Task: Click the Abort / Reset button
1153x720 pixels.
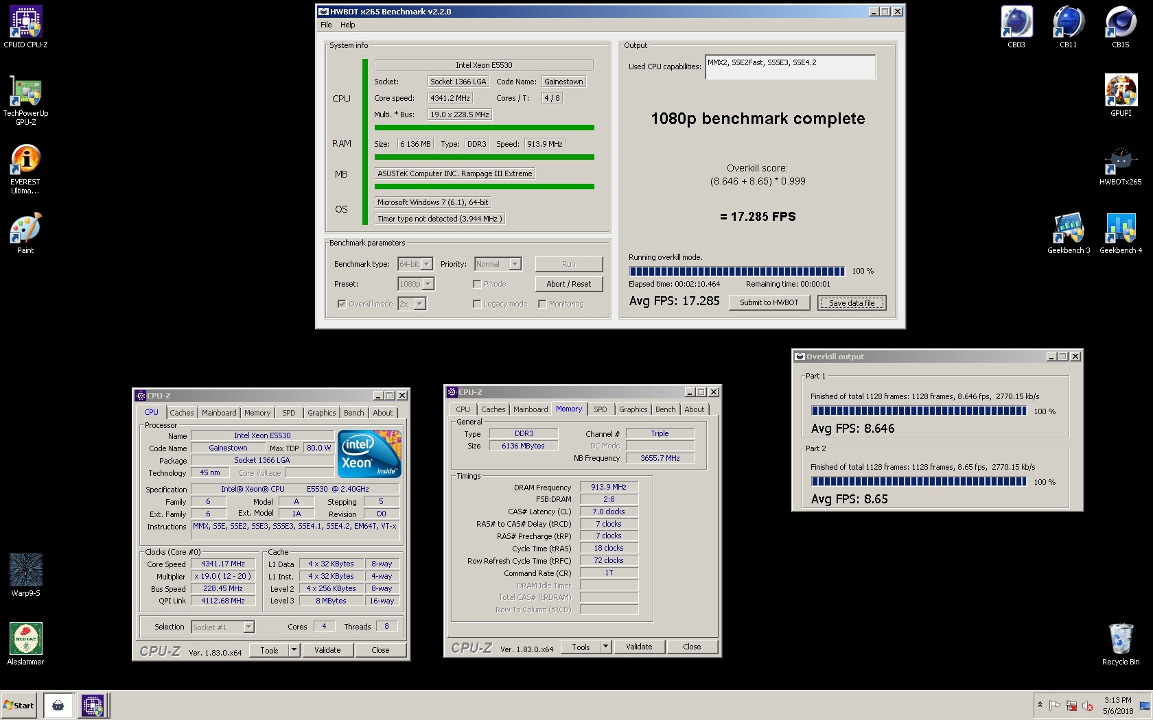Action: pos(569,284)
